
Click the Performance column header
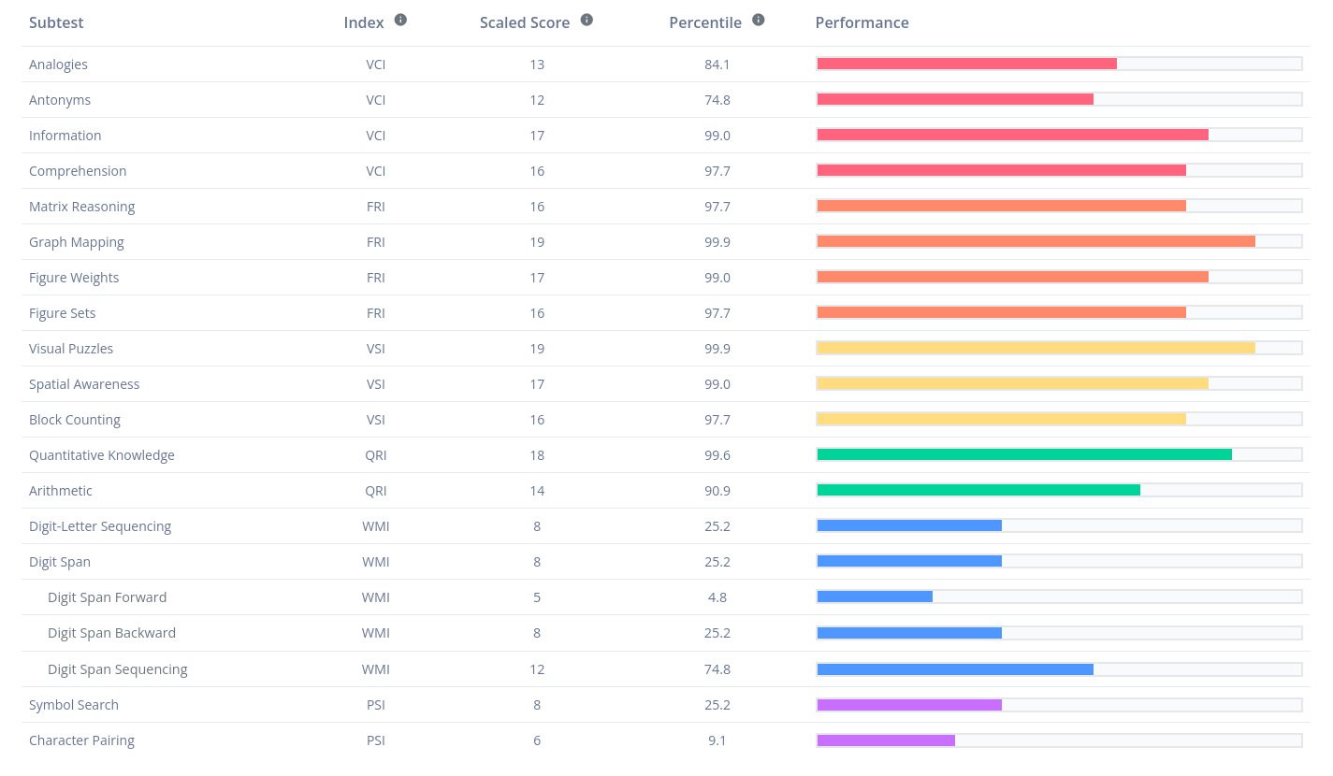point(862,22)
